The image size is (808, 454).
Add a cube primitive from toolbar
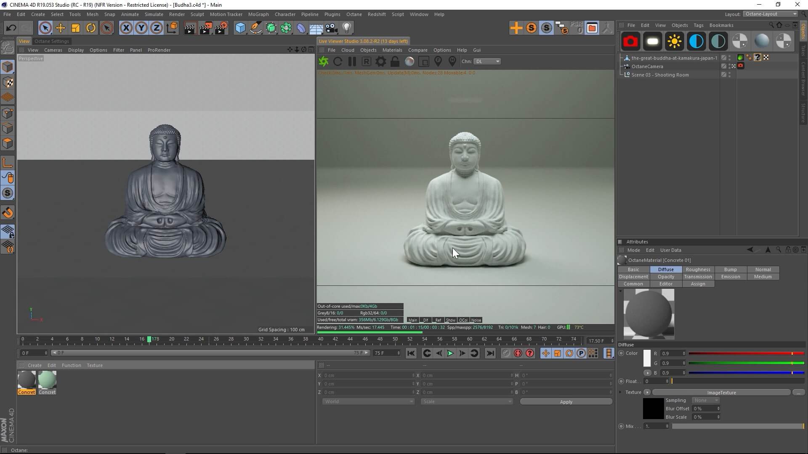click(240, 28)
